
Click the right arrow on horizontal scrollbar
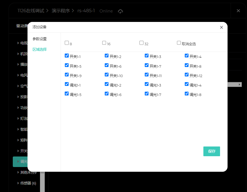click(x=239, y=84)
